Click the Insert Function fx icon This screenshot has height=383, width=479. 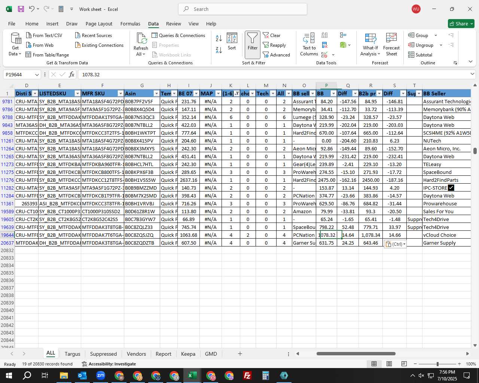point(72,74)
